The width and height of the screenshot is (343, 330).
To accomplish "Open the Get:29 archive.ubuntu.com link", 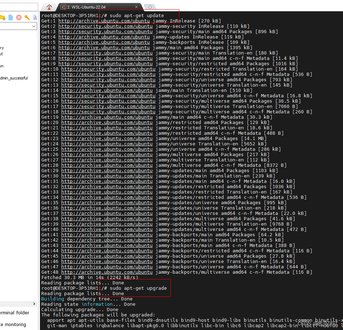I will (x=107, y=171).
